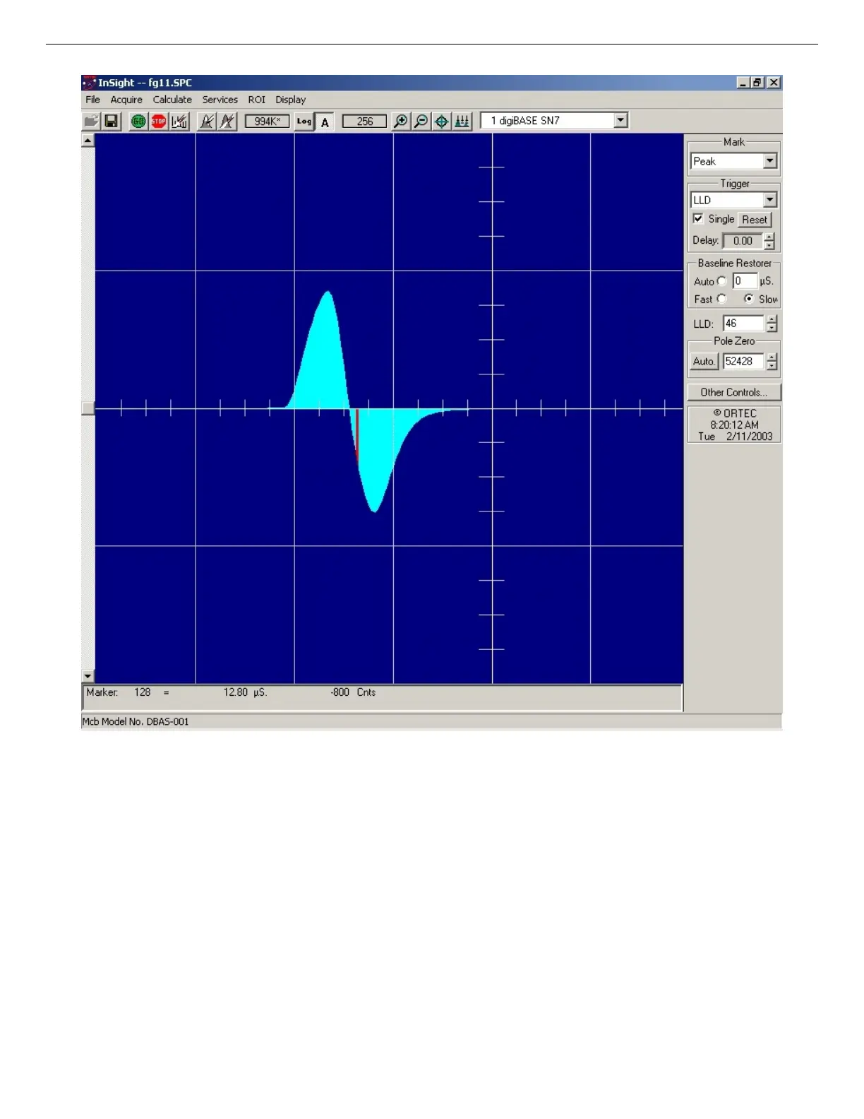Image resolution: width=864 pixels, height=1119 pixels.
Task: Click the vertical scrollbar up arrow
Action: click(88, 140)
